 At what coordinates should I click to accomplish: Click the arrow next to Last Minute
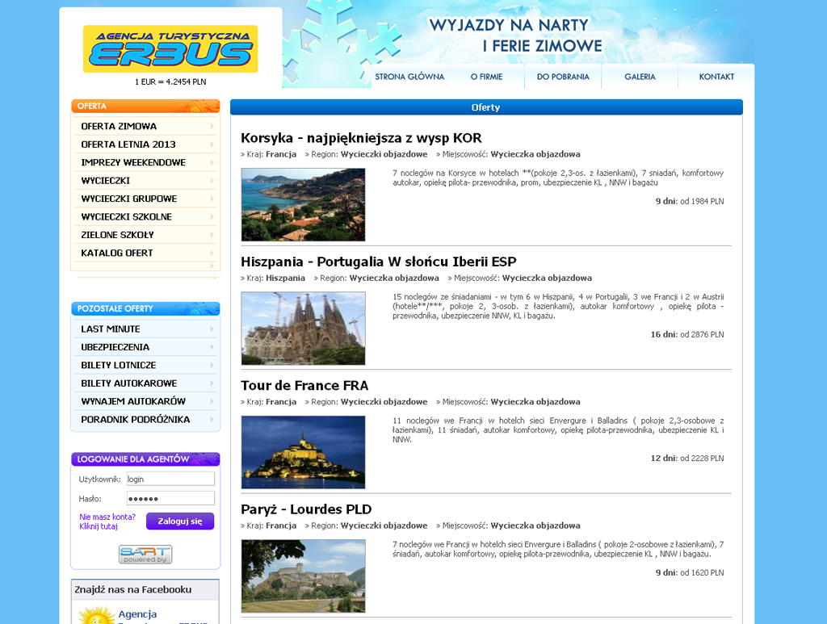pyautogui.click(x=212, y=329)
